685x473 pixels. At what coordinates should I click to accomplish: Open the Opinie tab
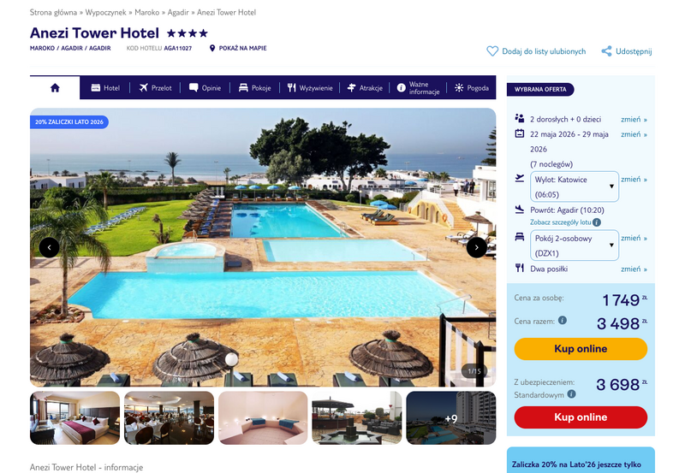coord(205,88)
